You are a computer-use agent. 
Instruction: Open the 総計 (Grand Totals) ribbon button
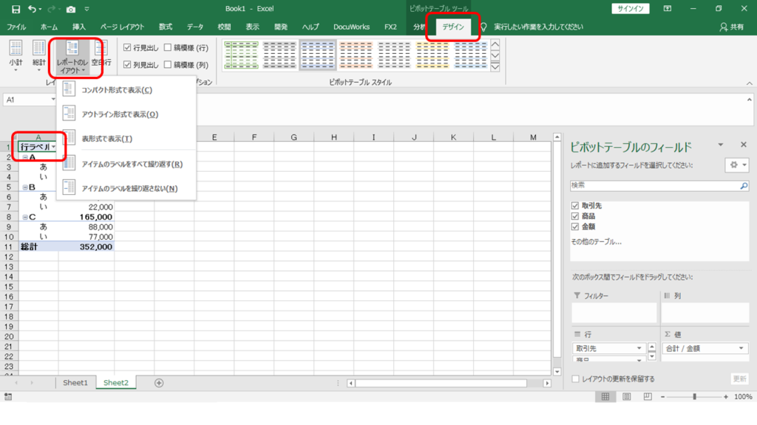point(38,56)
